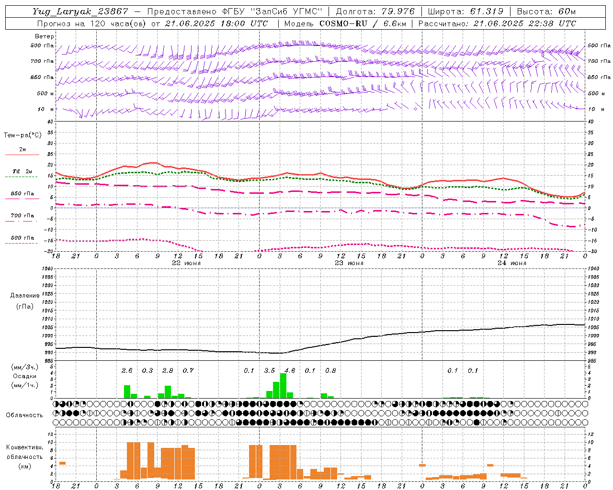Screen dimensions: 613x490
Task: Select the 850 гПа entry in temperature legend
Action: (23, 194)
